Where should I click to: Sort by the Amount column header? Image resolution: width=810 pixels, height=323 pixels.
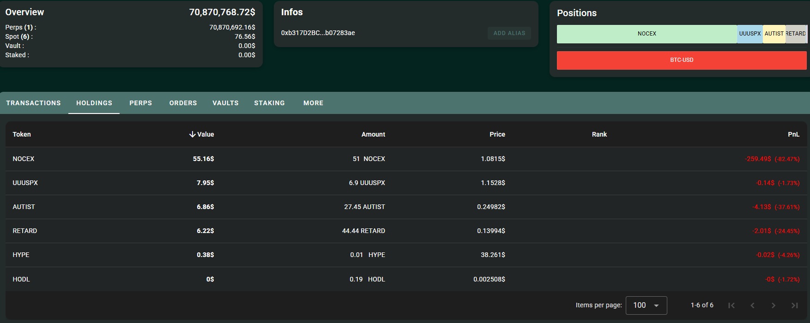[373, 134]
